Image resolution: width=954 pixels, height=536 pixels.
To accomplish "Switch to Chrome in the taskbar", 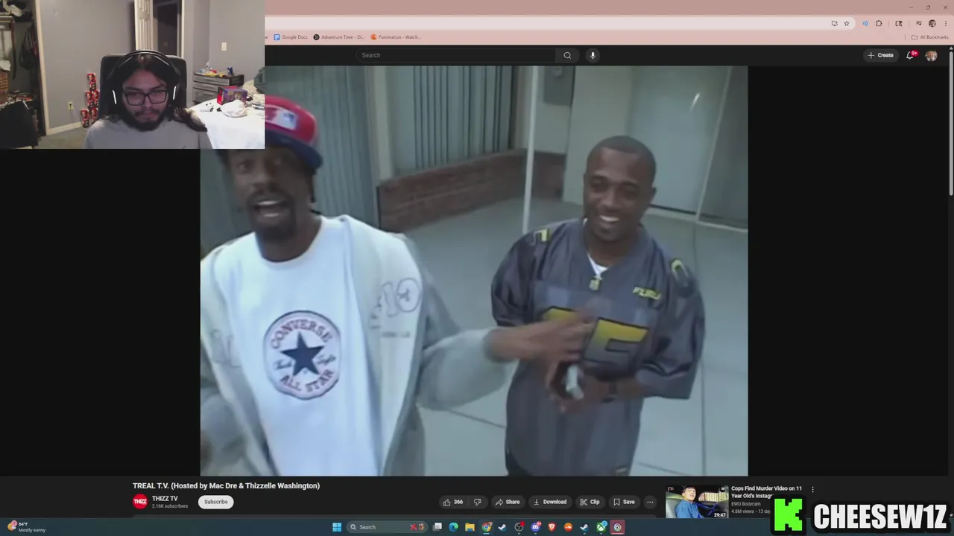I will [x=487, y=527].
